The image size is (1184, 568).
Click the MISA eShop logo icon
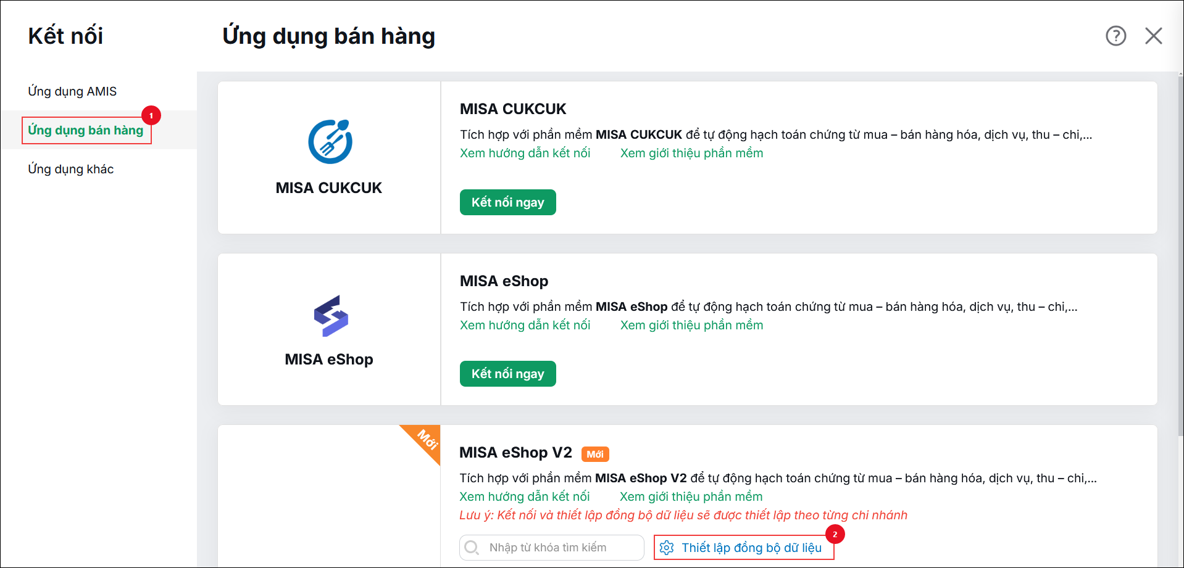(x=331, y=316)
